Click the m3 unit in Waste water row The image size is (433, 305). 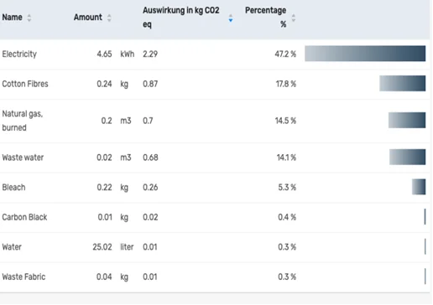(x=126, y=158)
